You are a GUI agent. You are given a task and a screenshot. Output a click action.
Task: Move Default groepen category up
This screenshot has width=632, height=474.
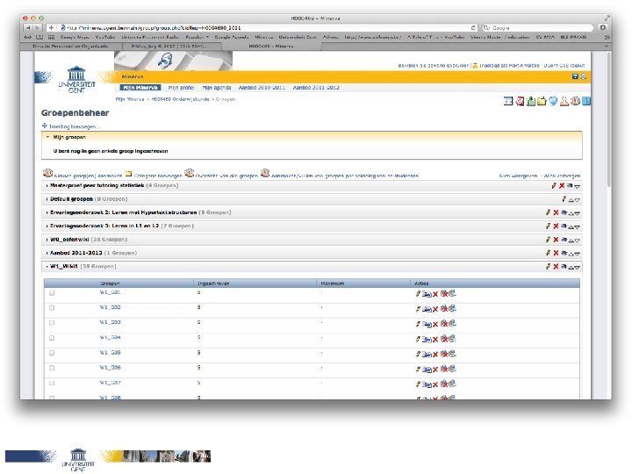pos(571,200)
